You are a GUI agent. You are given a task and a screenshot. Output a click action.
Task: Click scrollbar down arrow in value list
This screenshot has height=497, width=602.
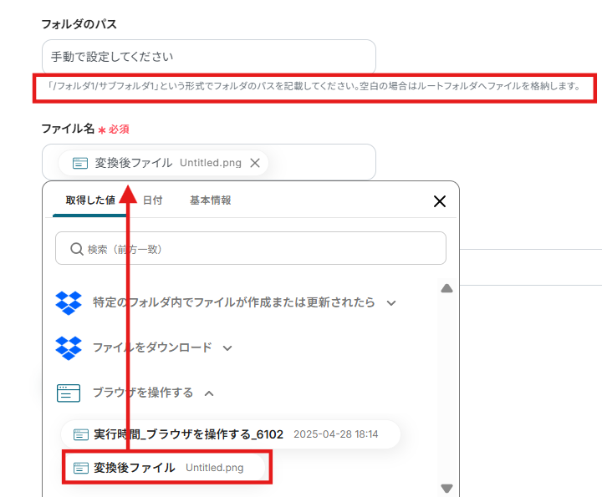point(446,489)
